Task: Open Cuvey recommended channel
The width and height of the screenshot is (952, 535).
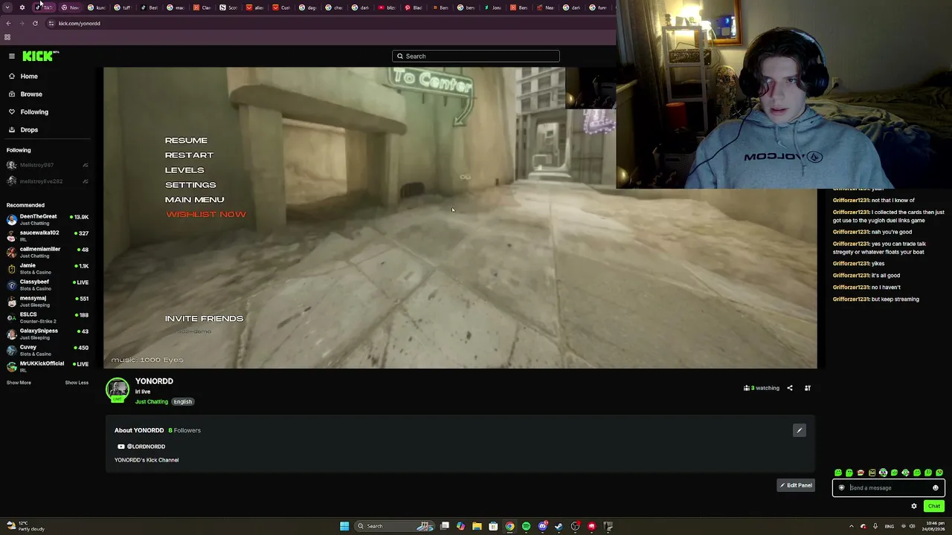Action: coord(48,350)
